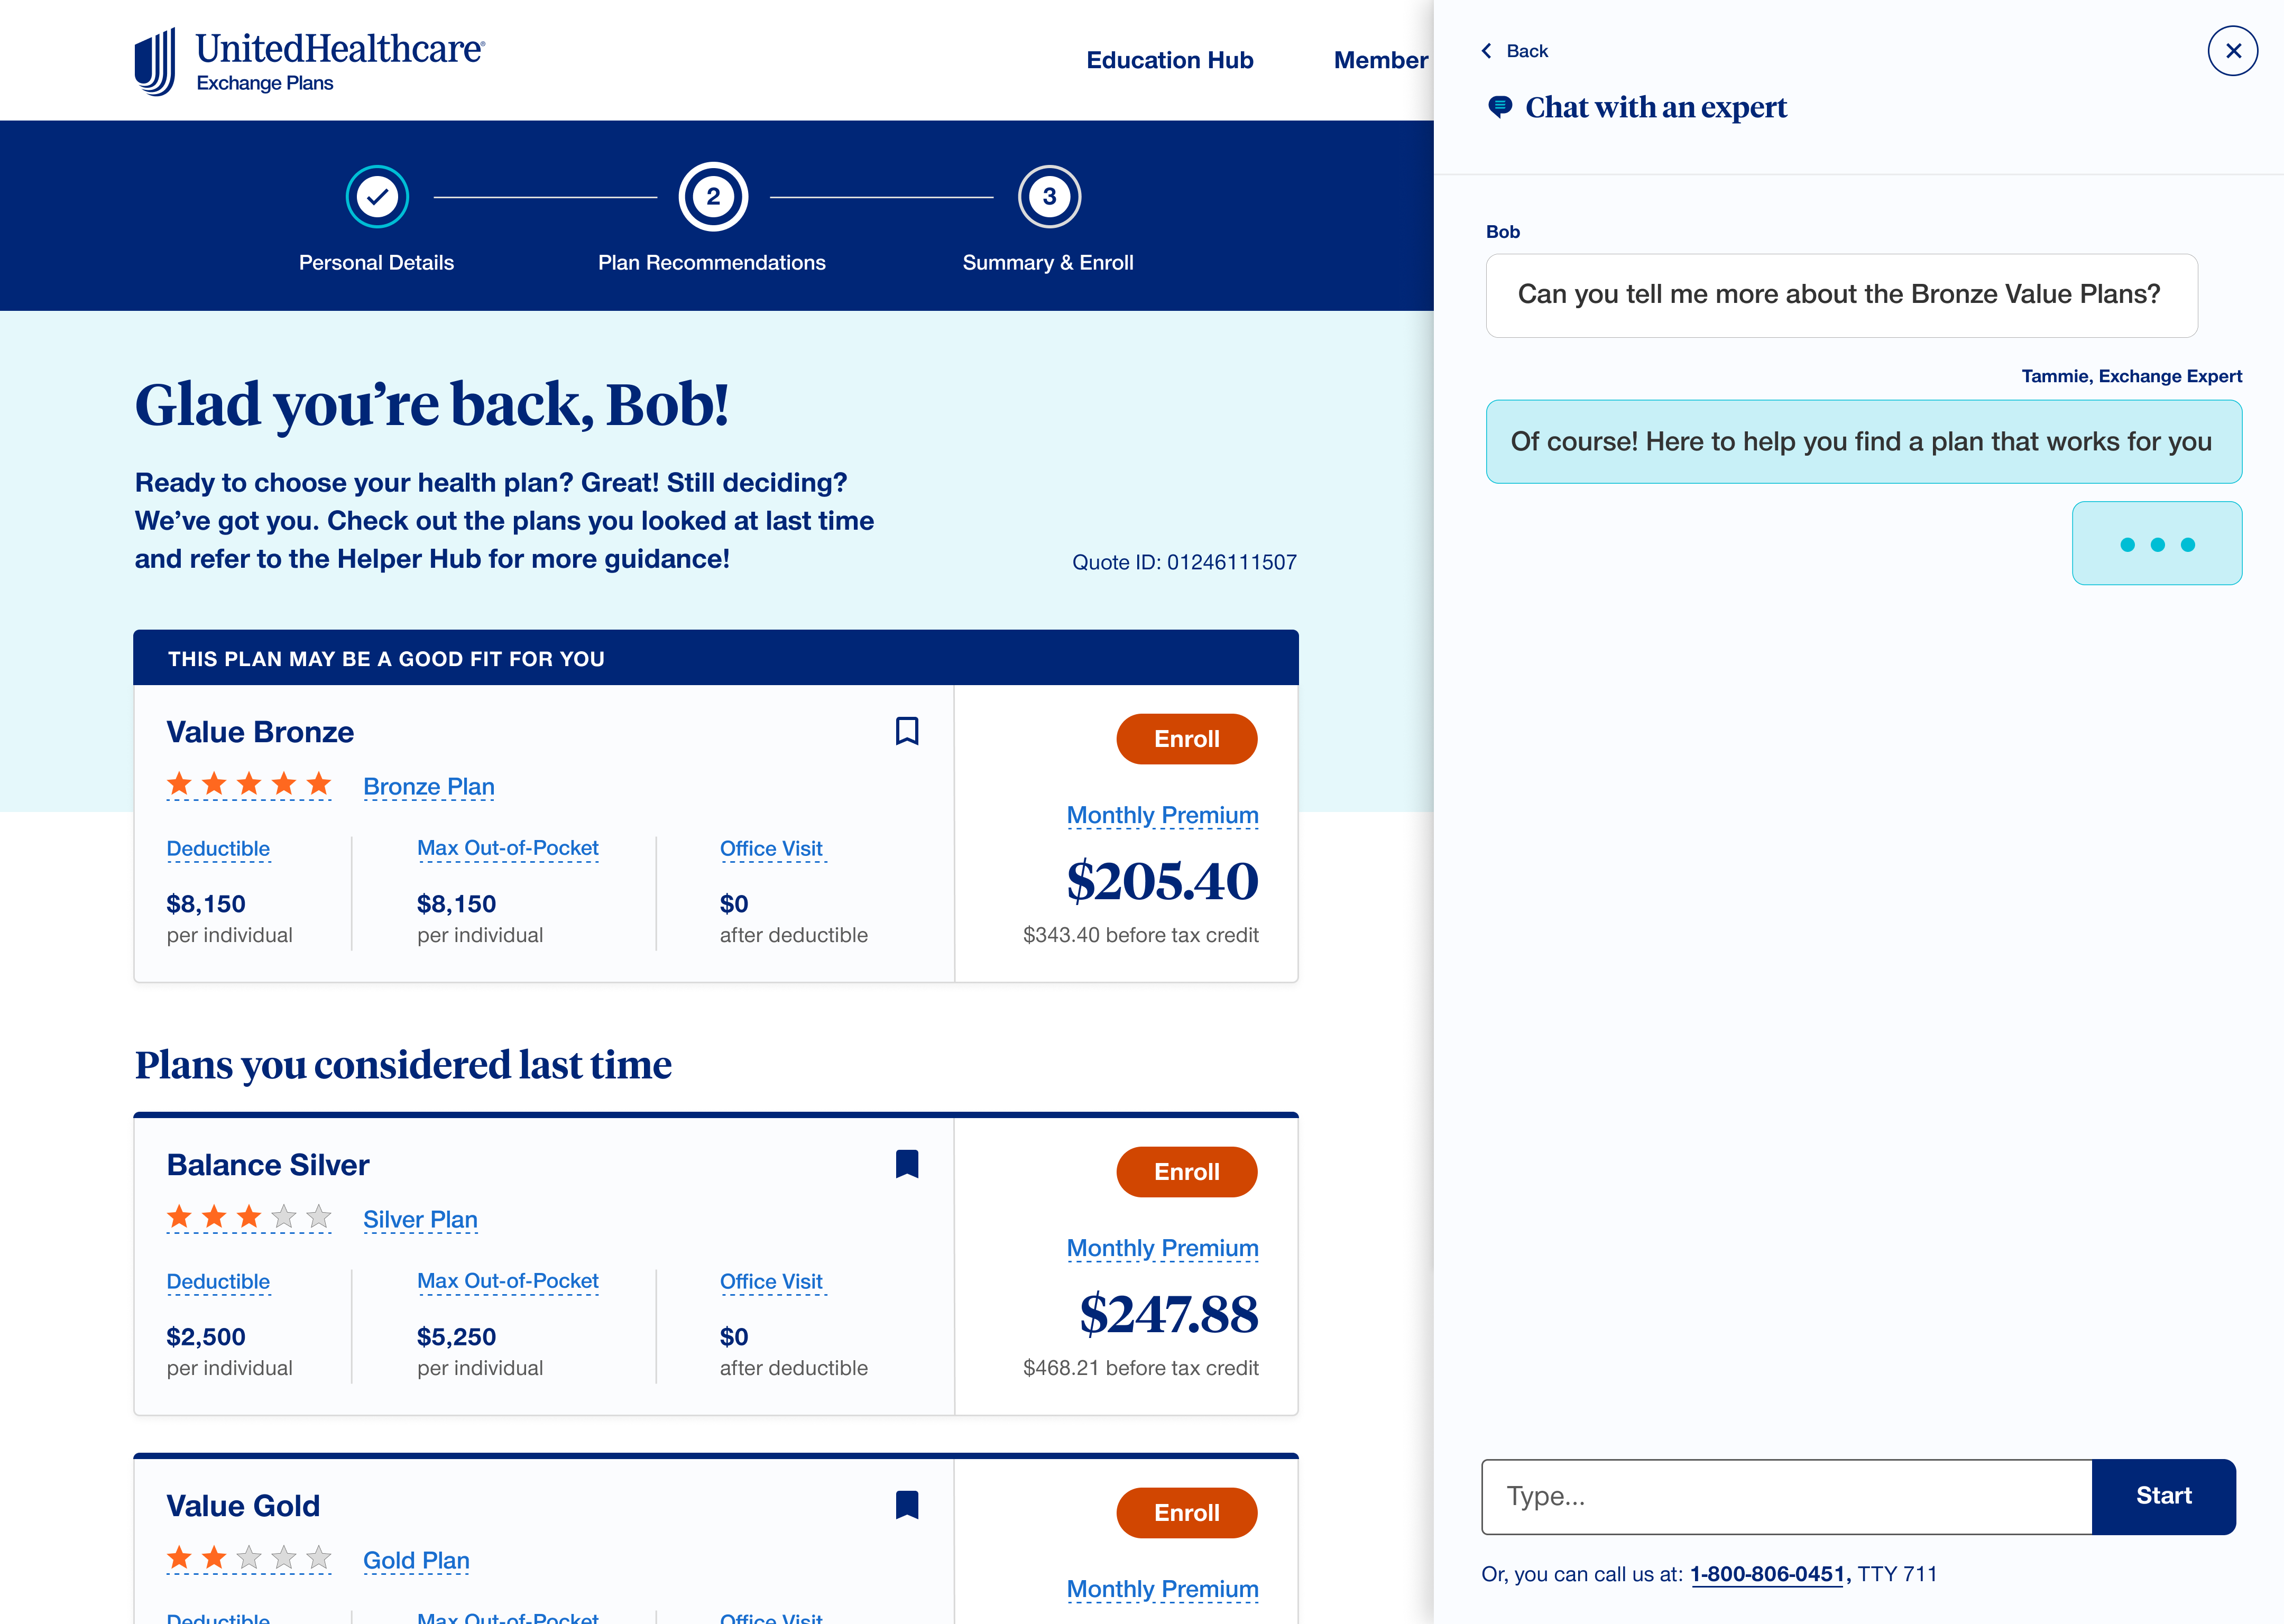Open the Silver Plan details link
The image size is (2284, 1624).
point(420,1219)
